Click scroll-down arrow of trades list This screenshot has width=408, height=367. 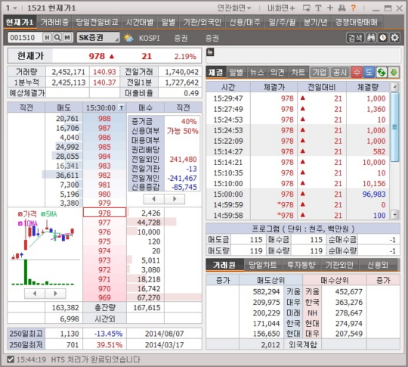[x=395, y=215]
